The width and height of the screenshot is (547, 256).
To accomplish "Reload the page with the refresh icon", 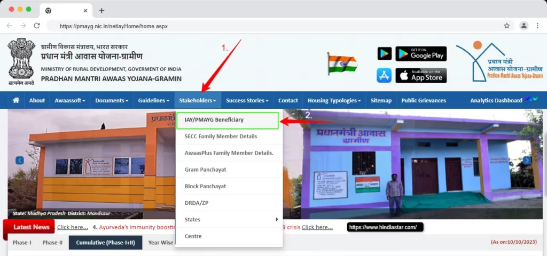I will pos(37,26).
